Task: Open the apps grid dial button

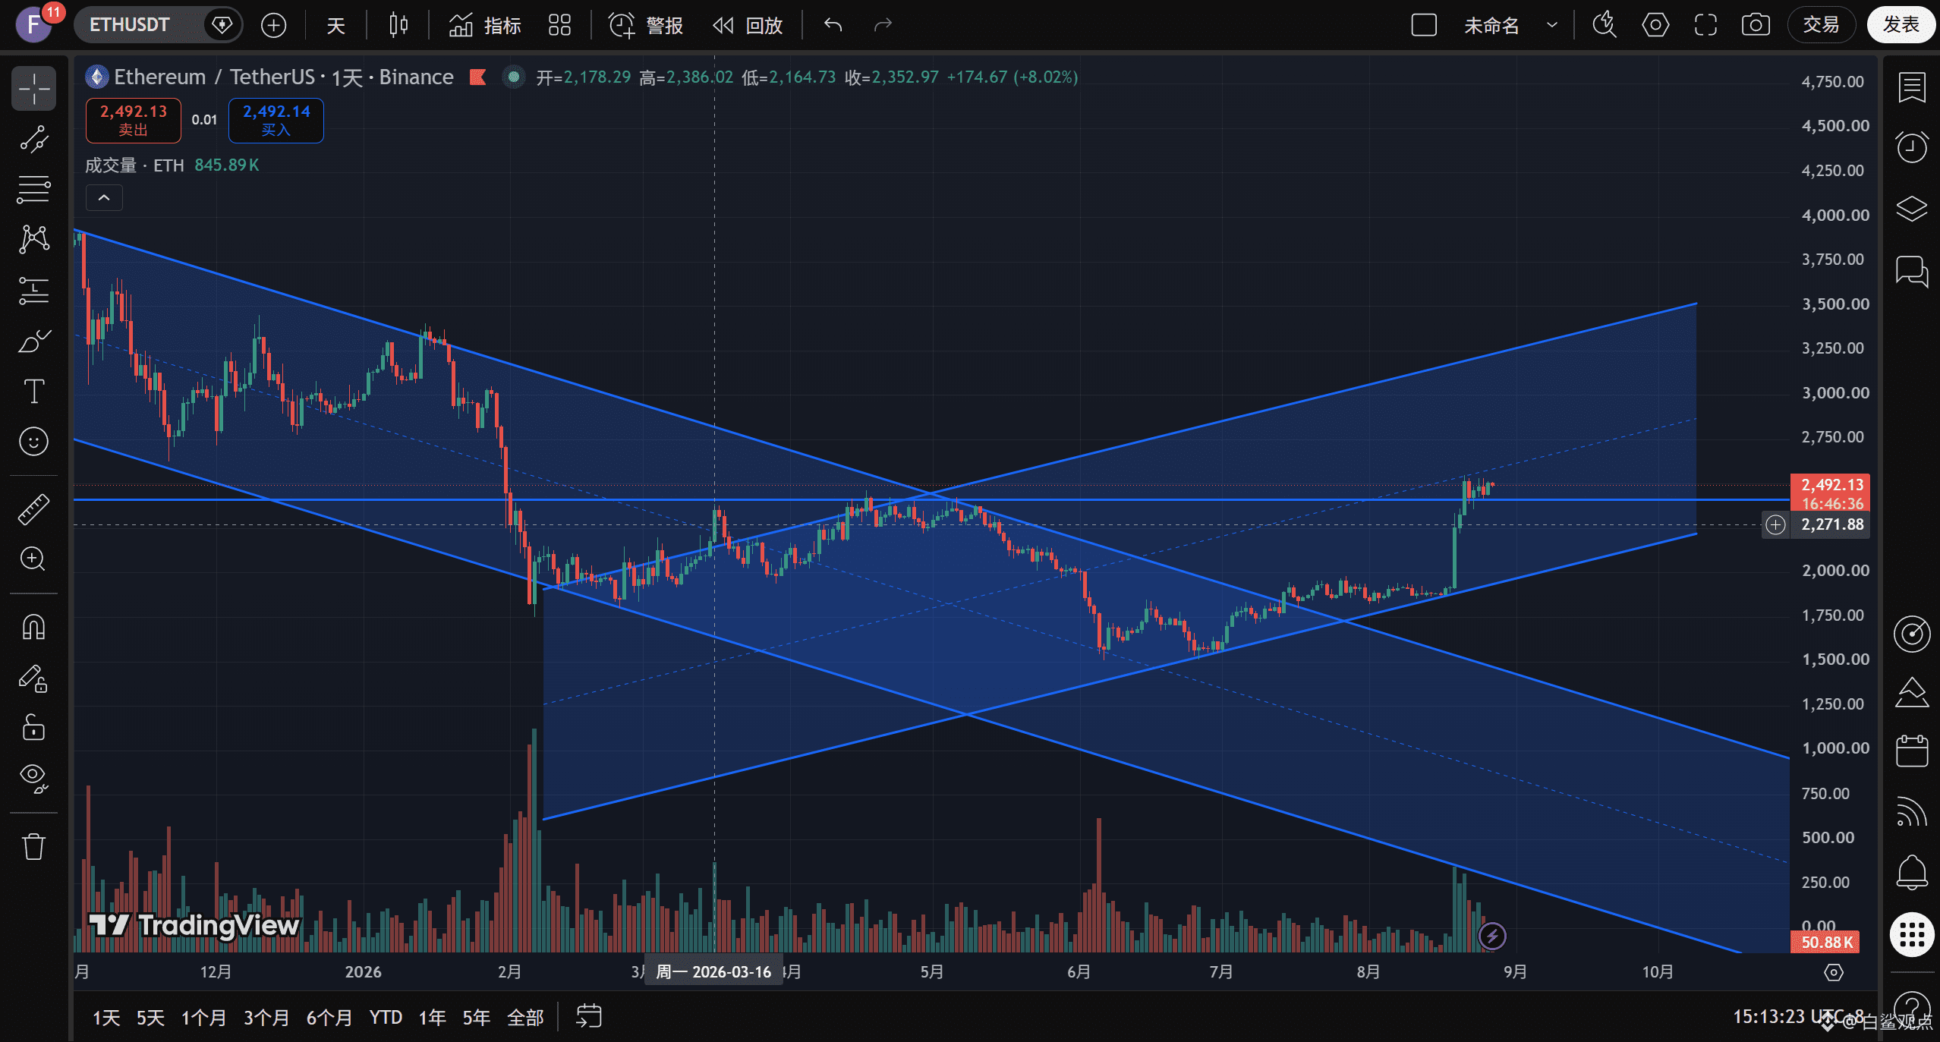Action: pos(1912,934)
